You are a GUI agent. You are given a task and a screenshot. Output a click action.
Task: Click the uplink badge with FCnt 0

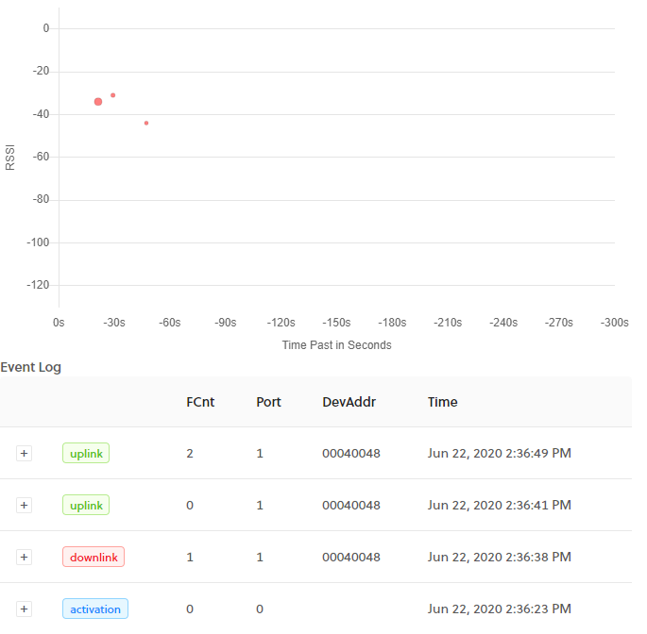click(x=86, y=506)
